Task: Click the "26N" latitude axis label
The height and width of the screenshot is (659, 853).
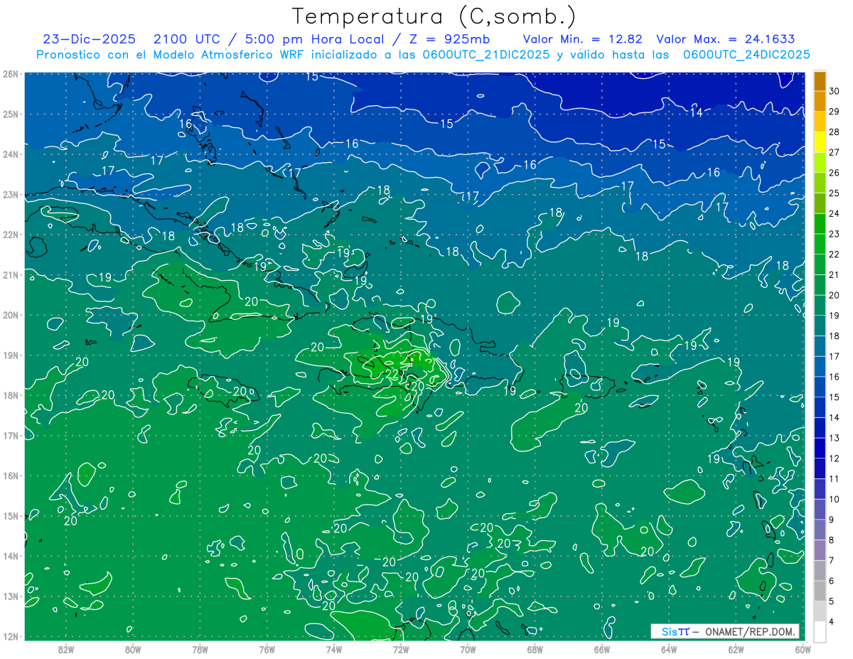Action: point(11,74)
